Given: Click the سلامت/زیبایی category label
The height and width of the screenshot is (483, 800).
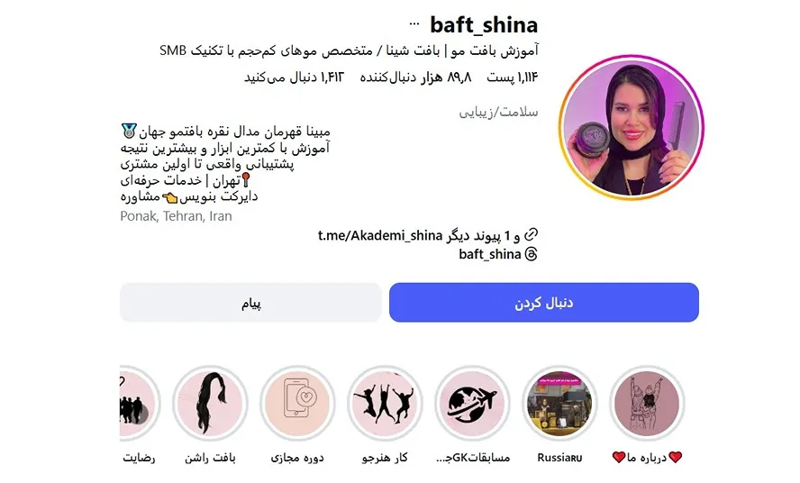Looking at the screenshot, I should pos(498,112).
